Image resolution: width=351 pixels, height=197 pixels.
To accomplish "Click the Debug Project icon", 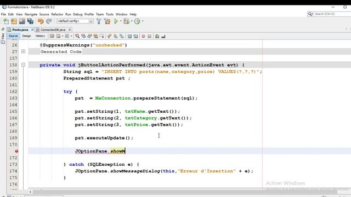I will [x=126, y=21].
